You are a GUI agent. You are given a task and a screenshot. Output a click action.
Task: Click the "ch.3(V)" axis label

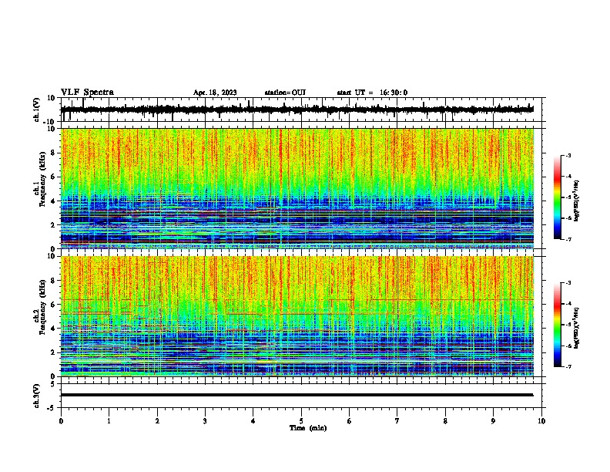[37, 396]
